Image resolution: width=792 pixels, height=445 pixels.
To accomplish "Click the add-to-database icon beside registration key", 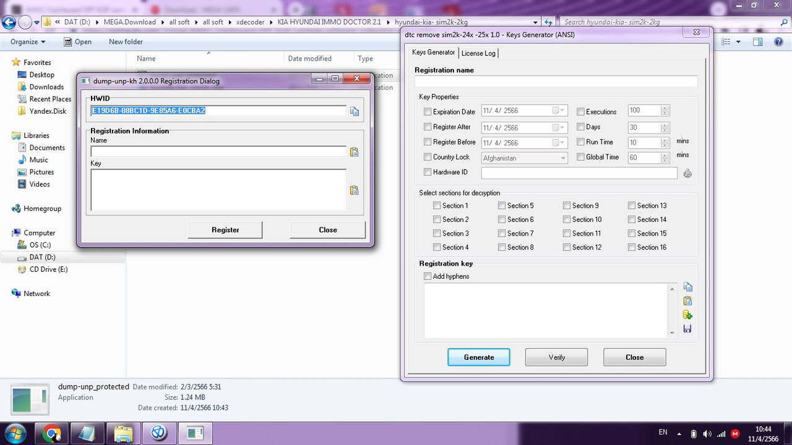I will tap(687, 315).
